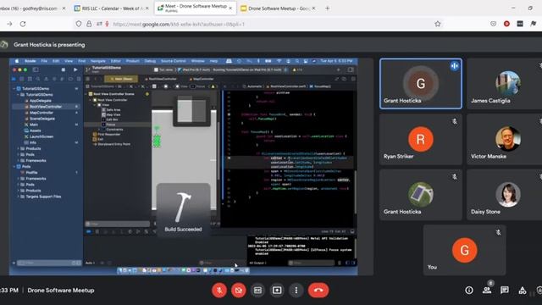
Task: Select Daisy Stone participant tile
Action: pos(505,195)
